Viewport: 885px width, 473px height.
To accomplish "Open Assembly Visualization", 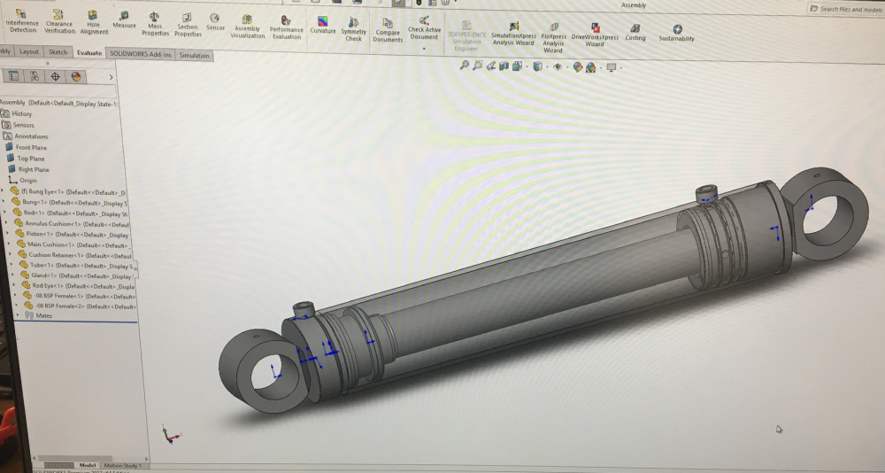I will click(247, 27).
